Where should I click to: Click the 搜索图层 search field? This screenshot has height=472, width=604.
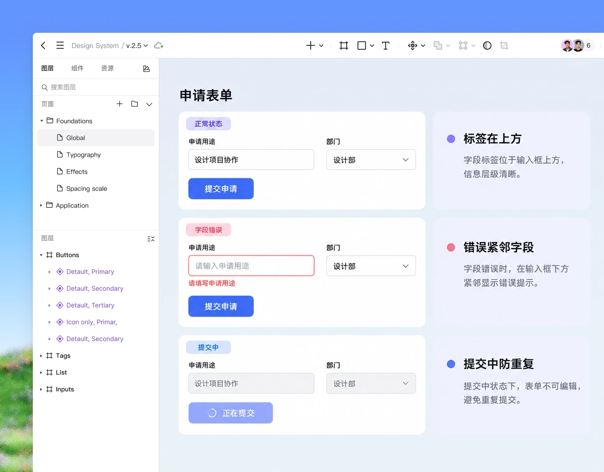point(96,87)
